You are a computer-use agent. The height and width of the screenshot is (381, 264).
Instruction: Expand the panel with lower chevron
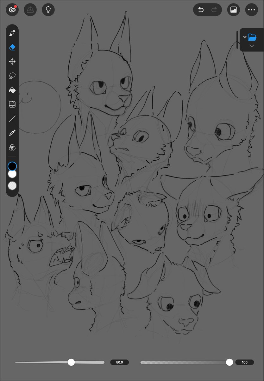point(252,46)
